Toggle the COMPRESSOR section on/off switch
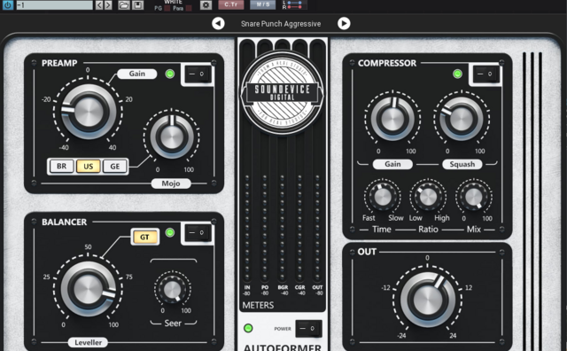The height and width of the screenshot is (351, 567). tap(485, 74)
